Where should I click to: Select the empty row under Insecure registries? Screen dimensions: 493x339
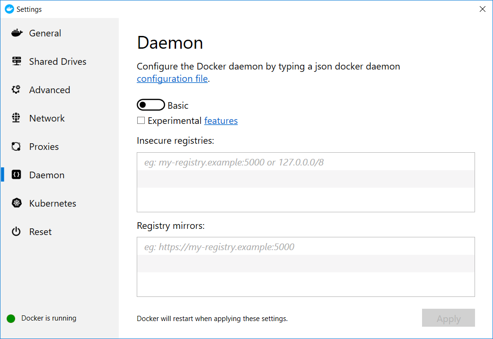(305, 180)
